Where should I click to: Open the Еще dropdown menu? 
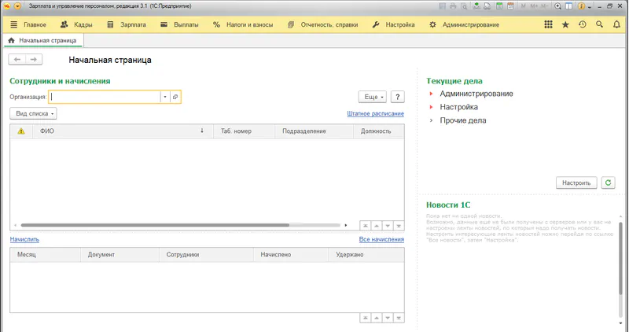(x=372, y=97)
